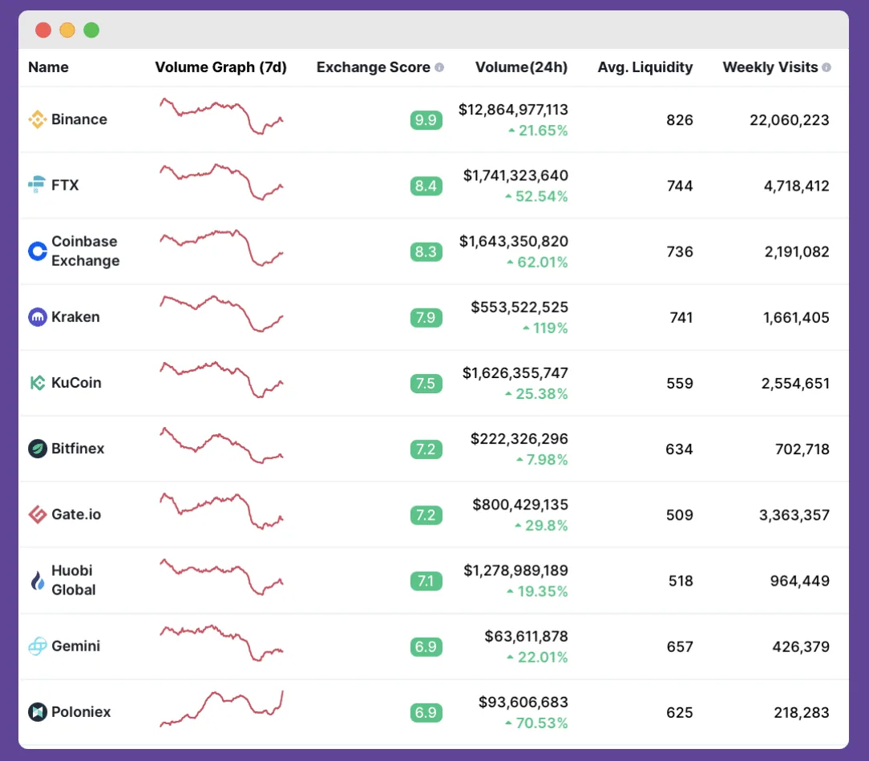The height and width of the screenshot is (761, 869).
Task: Select the Huobi Global logo icon
Action: (x=36, y=580)
